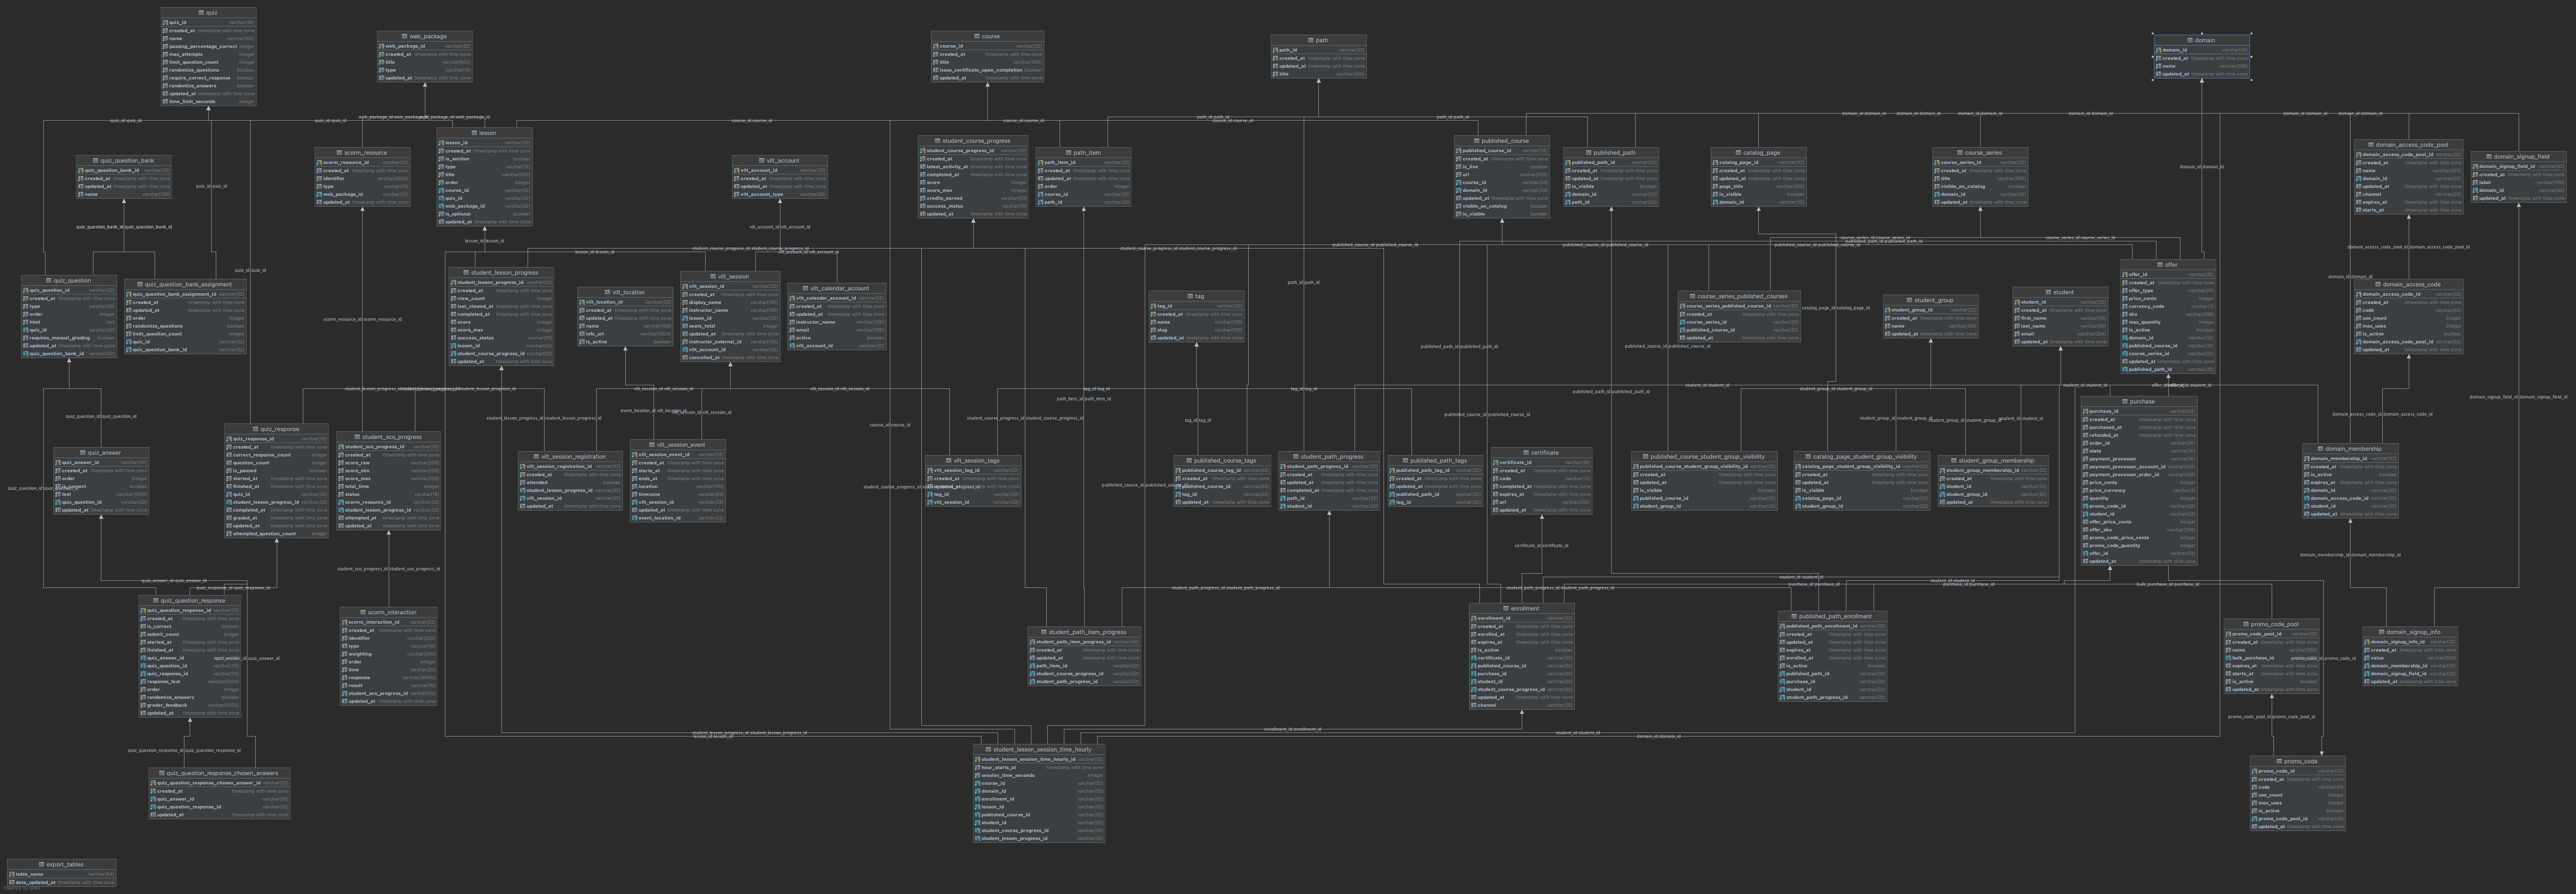The width and height of the screenshot is (2576, 894).
Task: Select the vilt_session_registration table header
Action: point(570,457)
